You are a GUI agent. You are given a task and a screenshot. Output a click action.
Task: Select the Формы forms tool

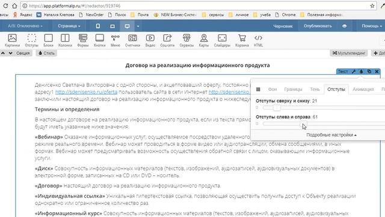83,40
